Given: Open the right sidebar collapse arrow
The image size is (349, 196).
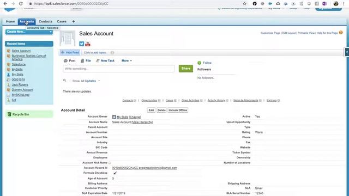Looking at the screenshot, I should (x=347, y=52).
